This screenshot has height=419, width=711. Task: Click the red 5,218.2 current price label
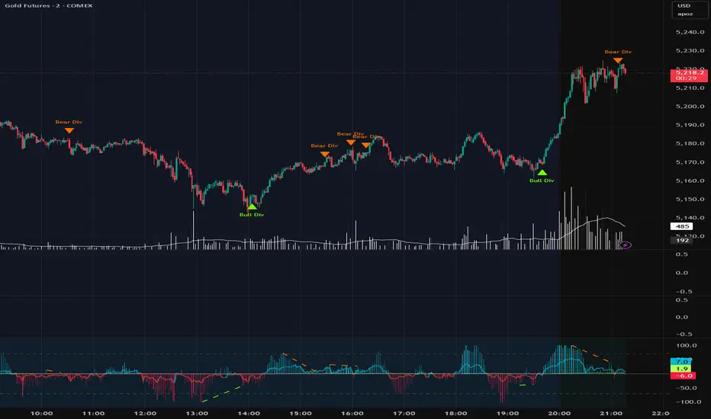click(689, 75)
